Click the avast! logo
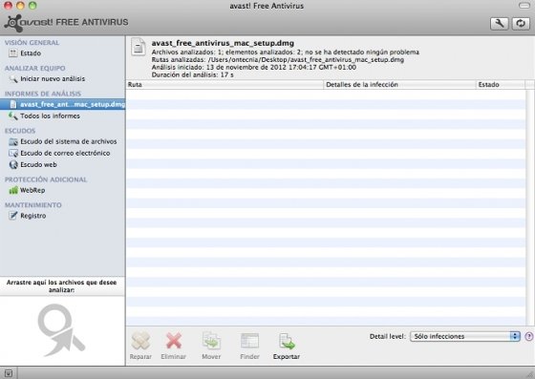The height and width of the screenshot is (379, 535). pyautogui.click(x=66, y=23)
